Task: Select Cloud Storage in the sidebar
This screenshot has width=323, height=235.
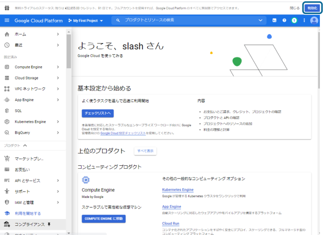Action: (x=26, y=78)
